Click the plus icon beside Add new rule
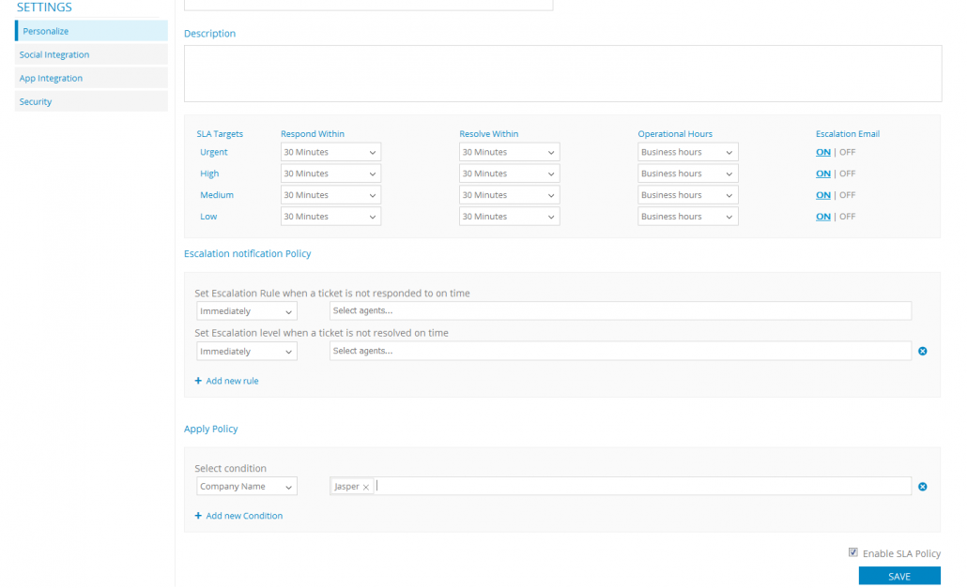 pos(198,381)
